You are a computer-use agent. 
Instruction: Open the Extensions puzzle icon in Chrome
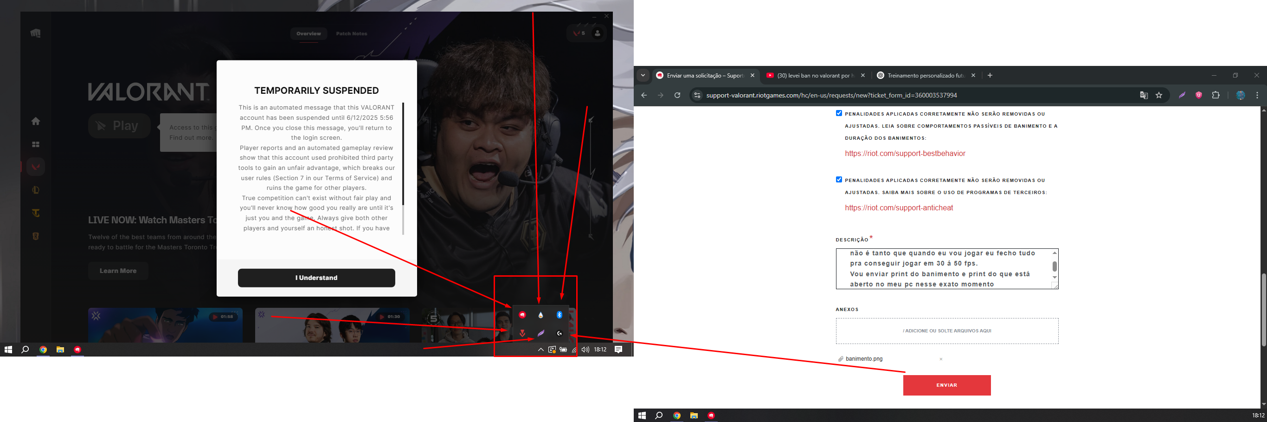click(1216, 95)
